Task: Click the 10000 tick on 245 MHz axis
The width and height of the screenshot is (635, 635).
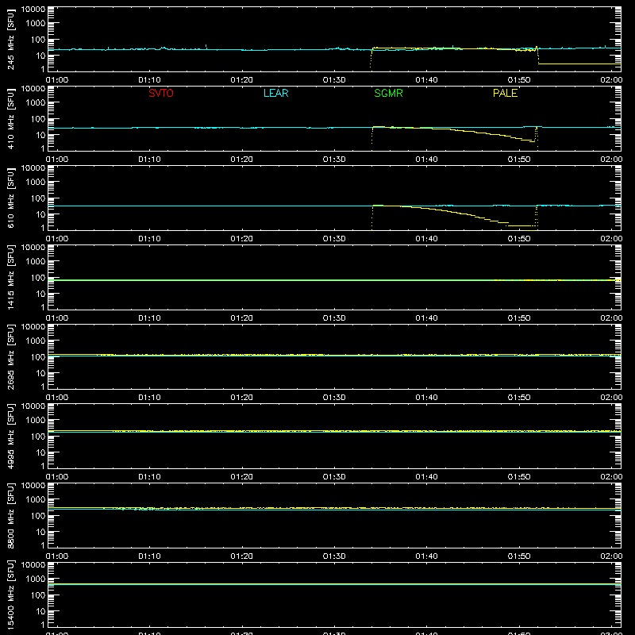Action: click(33, 10)
